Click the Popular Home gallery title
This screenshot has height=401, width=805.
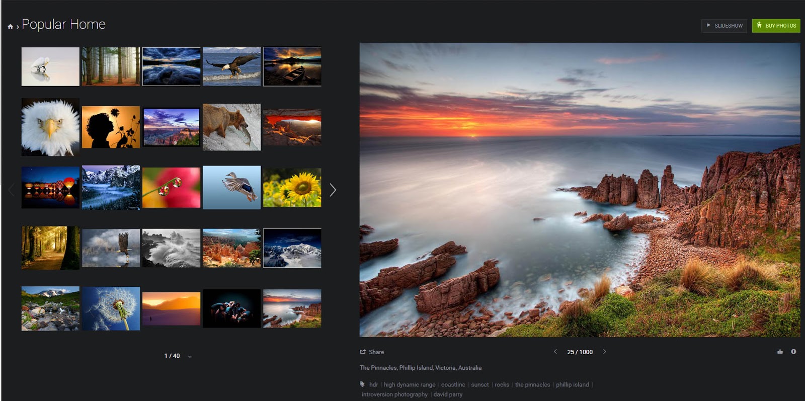click(x=63, y=24)
